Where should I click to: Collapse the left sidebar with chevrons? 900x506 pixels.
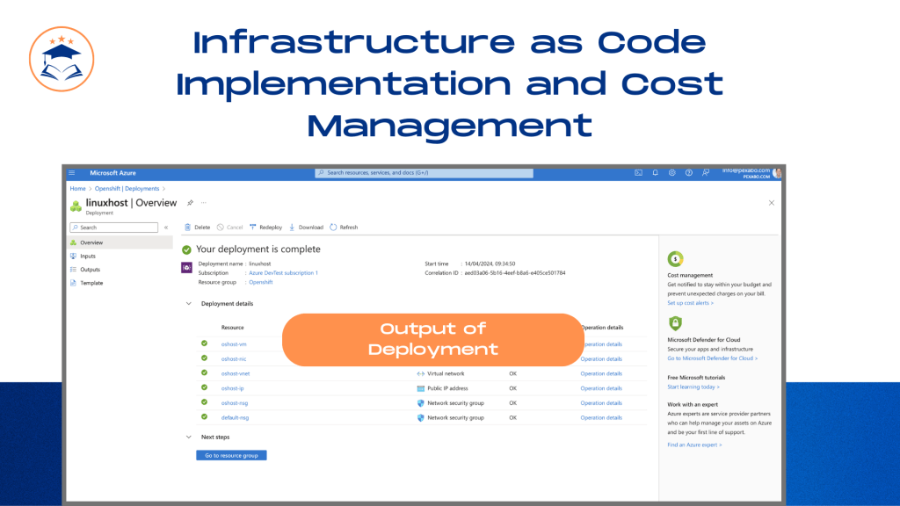click(x=166, y=228)
